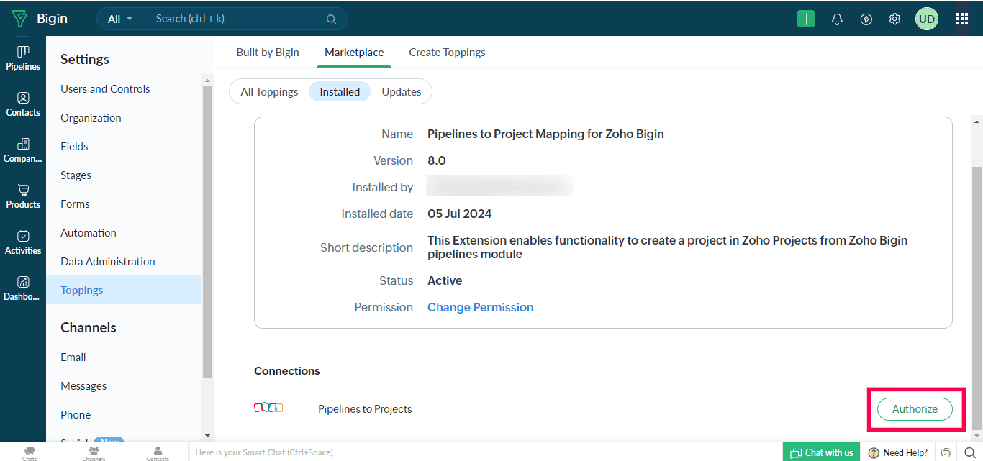Click the main content vertical scrollbar
This screenshot has height=461, width=983.
tap(977, 298)
